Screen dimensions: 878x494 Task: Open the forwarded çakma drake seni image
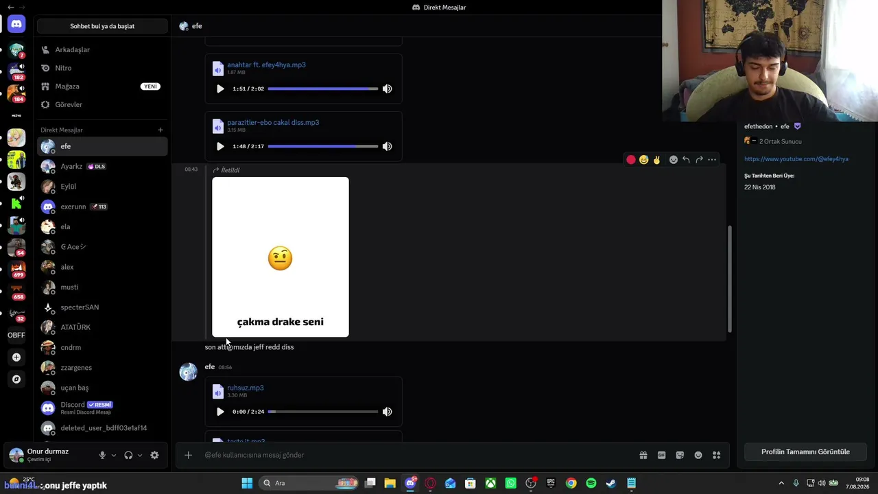(x=281, y=257)
